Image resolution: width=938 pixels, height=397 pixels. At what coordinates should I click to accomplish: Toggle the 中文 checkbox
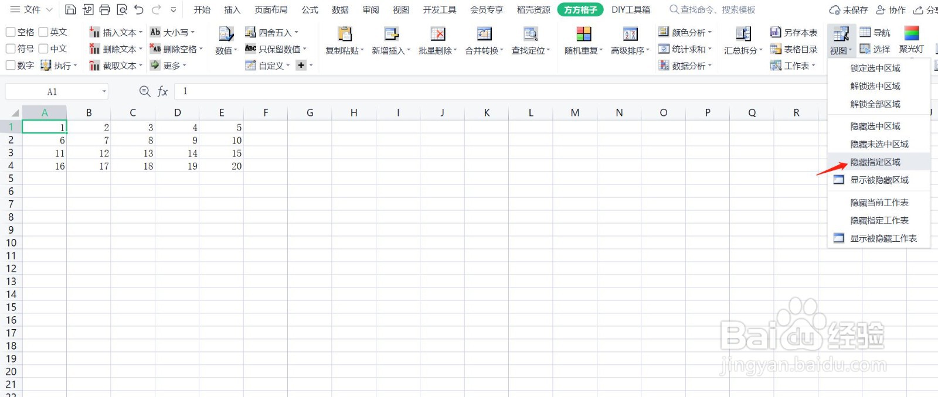(43, 48)
